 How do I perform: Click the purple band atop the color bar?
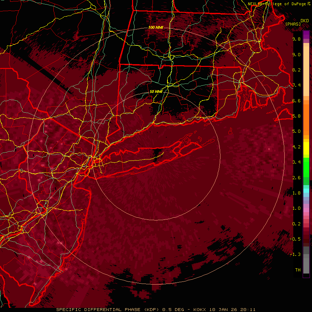tap(306, 35)
